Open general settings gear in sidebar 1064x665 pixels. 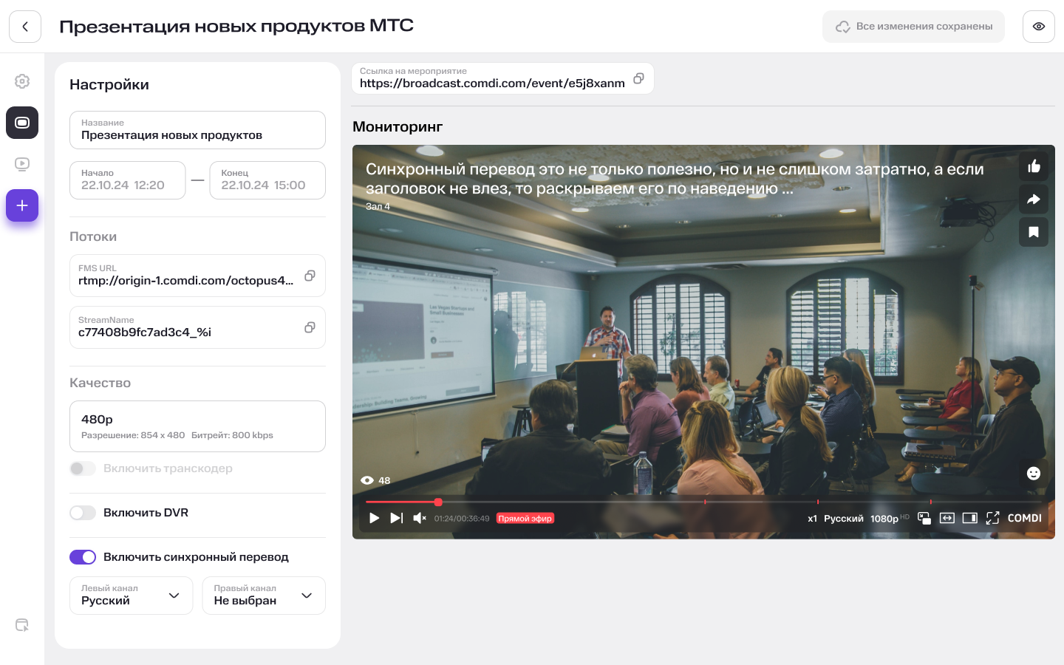(22, 81)
